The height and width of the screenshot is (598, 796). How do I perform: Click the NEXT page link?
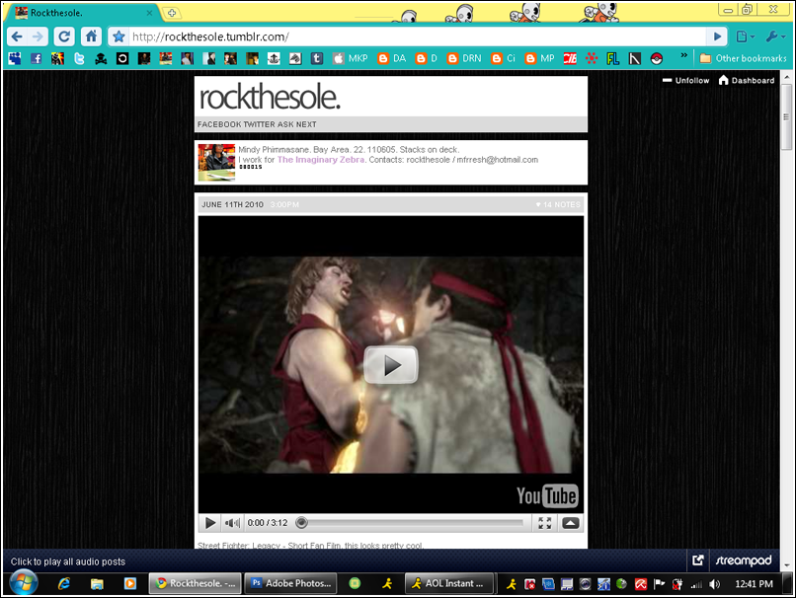click(306, 125)
